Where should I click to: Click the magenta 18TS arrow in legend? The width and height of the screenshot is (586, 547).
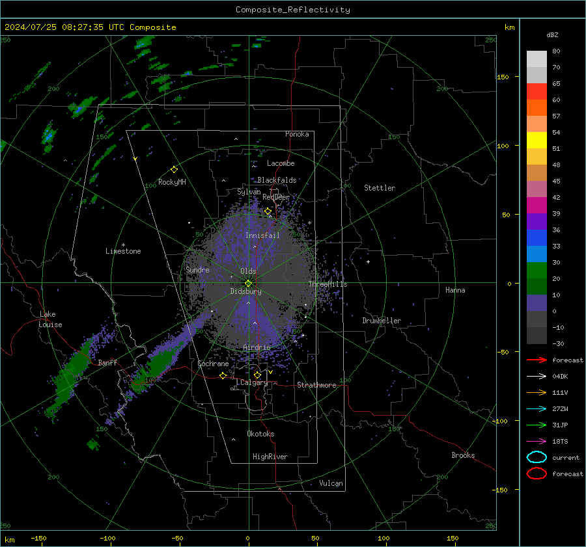coord(537,442)
